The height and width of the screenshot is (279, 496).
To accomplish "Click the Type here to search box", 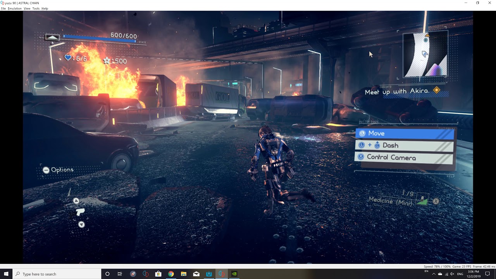I will (57, 274).
